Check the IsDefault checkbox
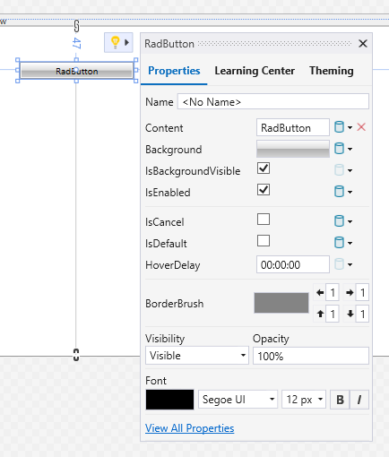This screenshot has height=457, width=389. [264, 241]
